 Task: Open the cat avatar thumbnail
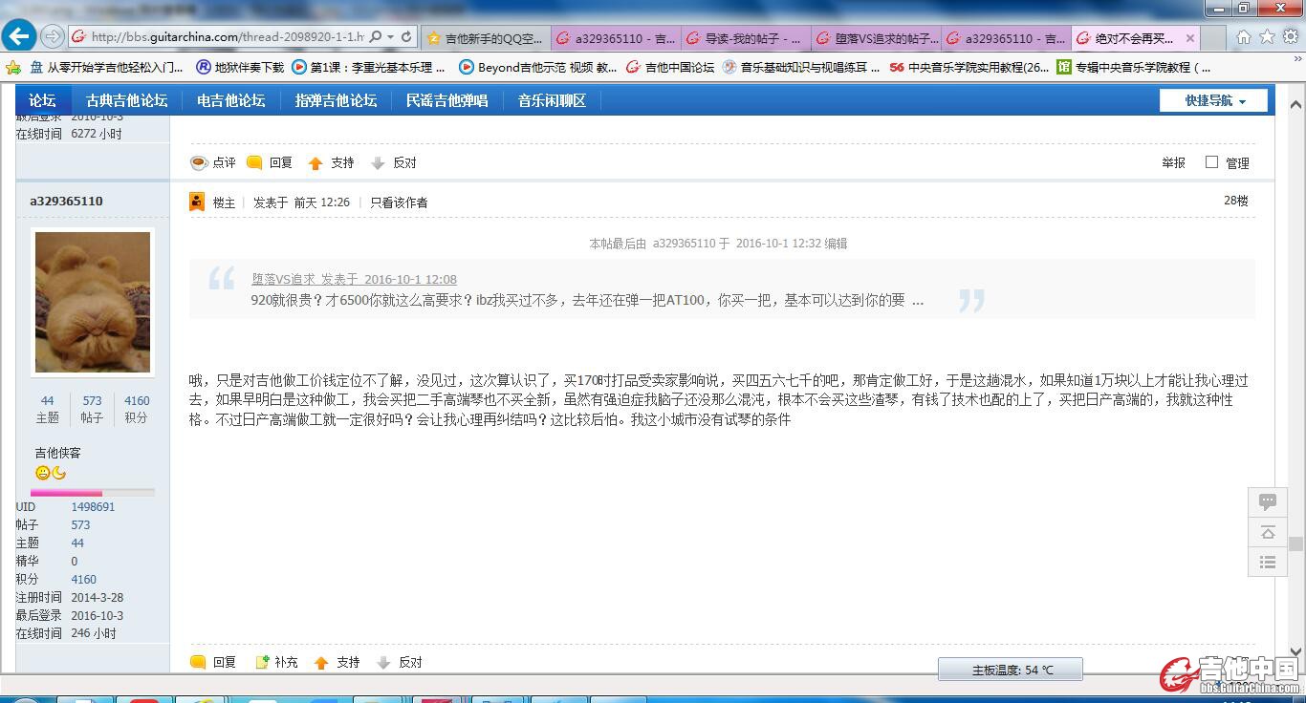point(93,302)
